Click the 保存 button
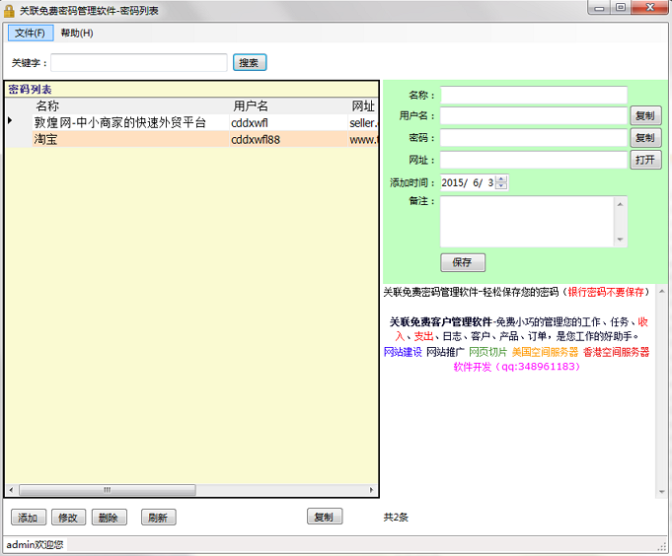 coord(463,262)
